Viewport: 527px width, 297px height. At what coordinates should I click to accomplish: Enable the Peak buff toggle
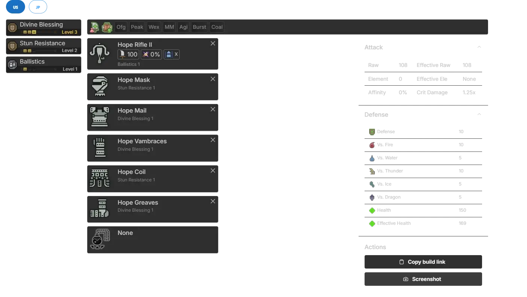[137, 27]
